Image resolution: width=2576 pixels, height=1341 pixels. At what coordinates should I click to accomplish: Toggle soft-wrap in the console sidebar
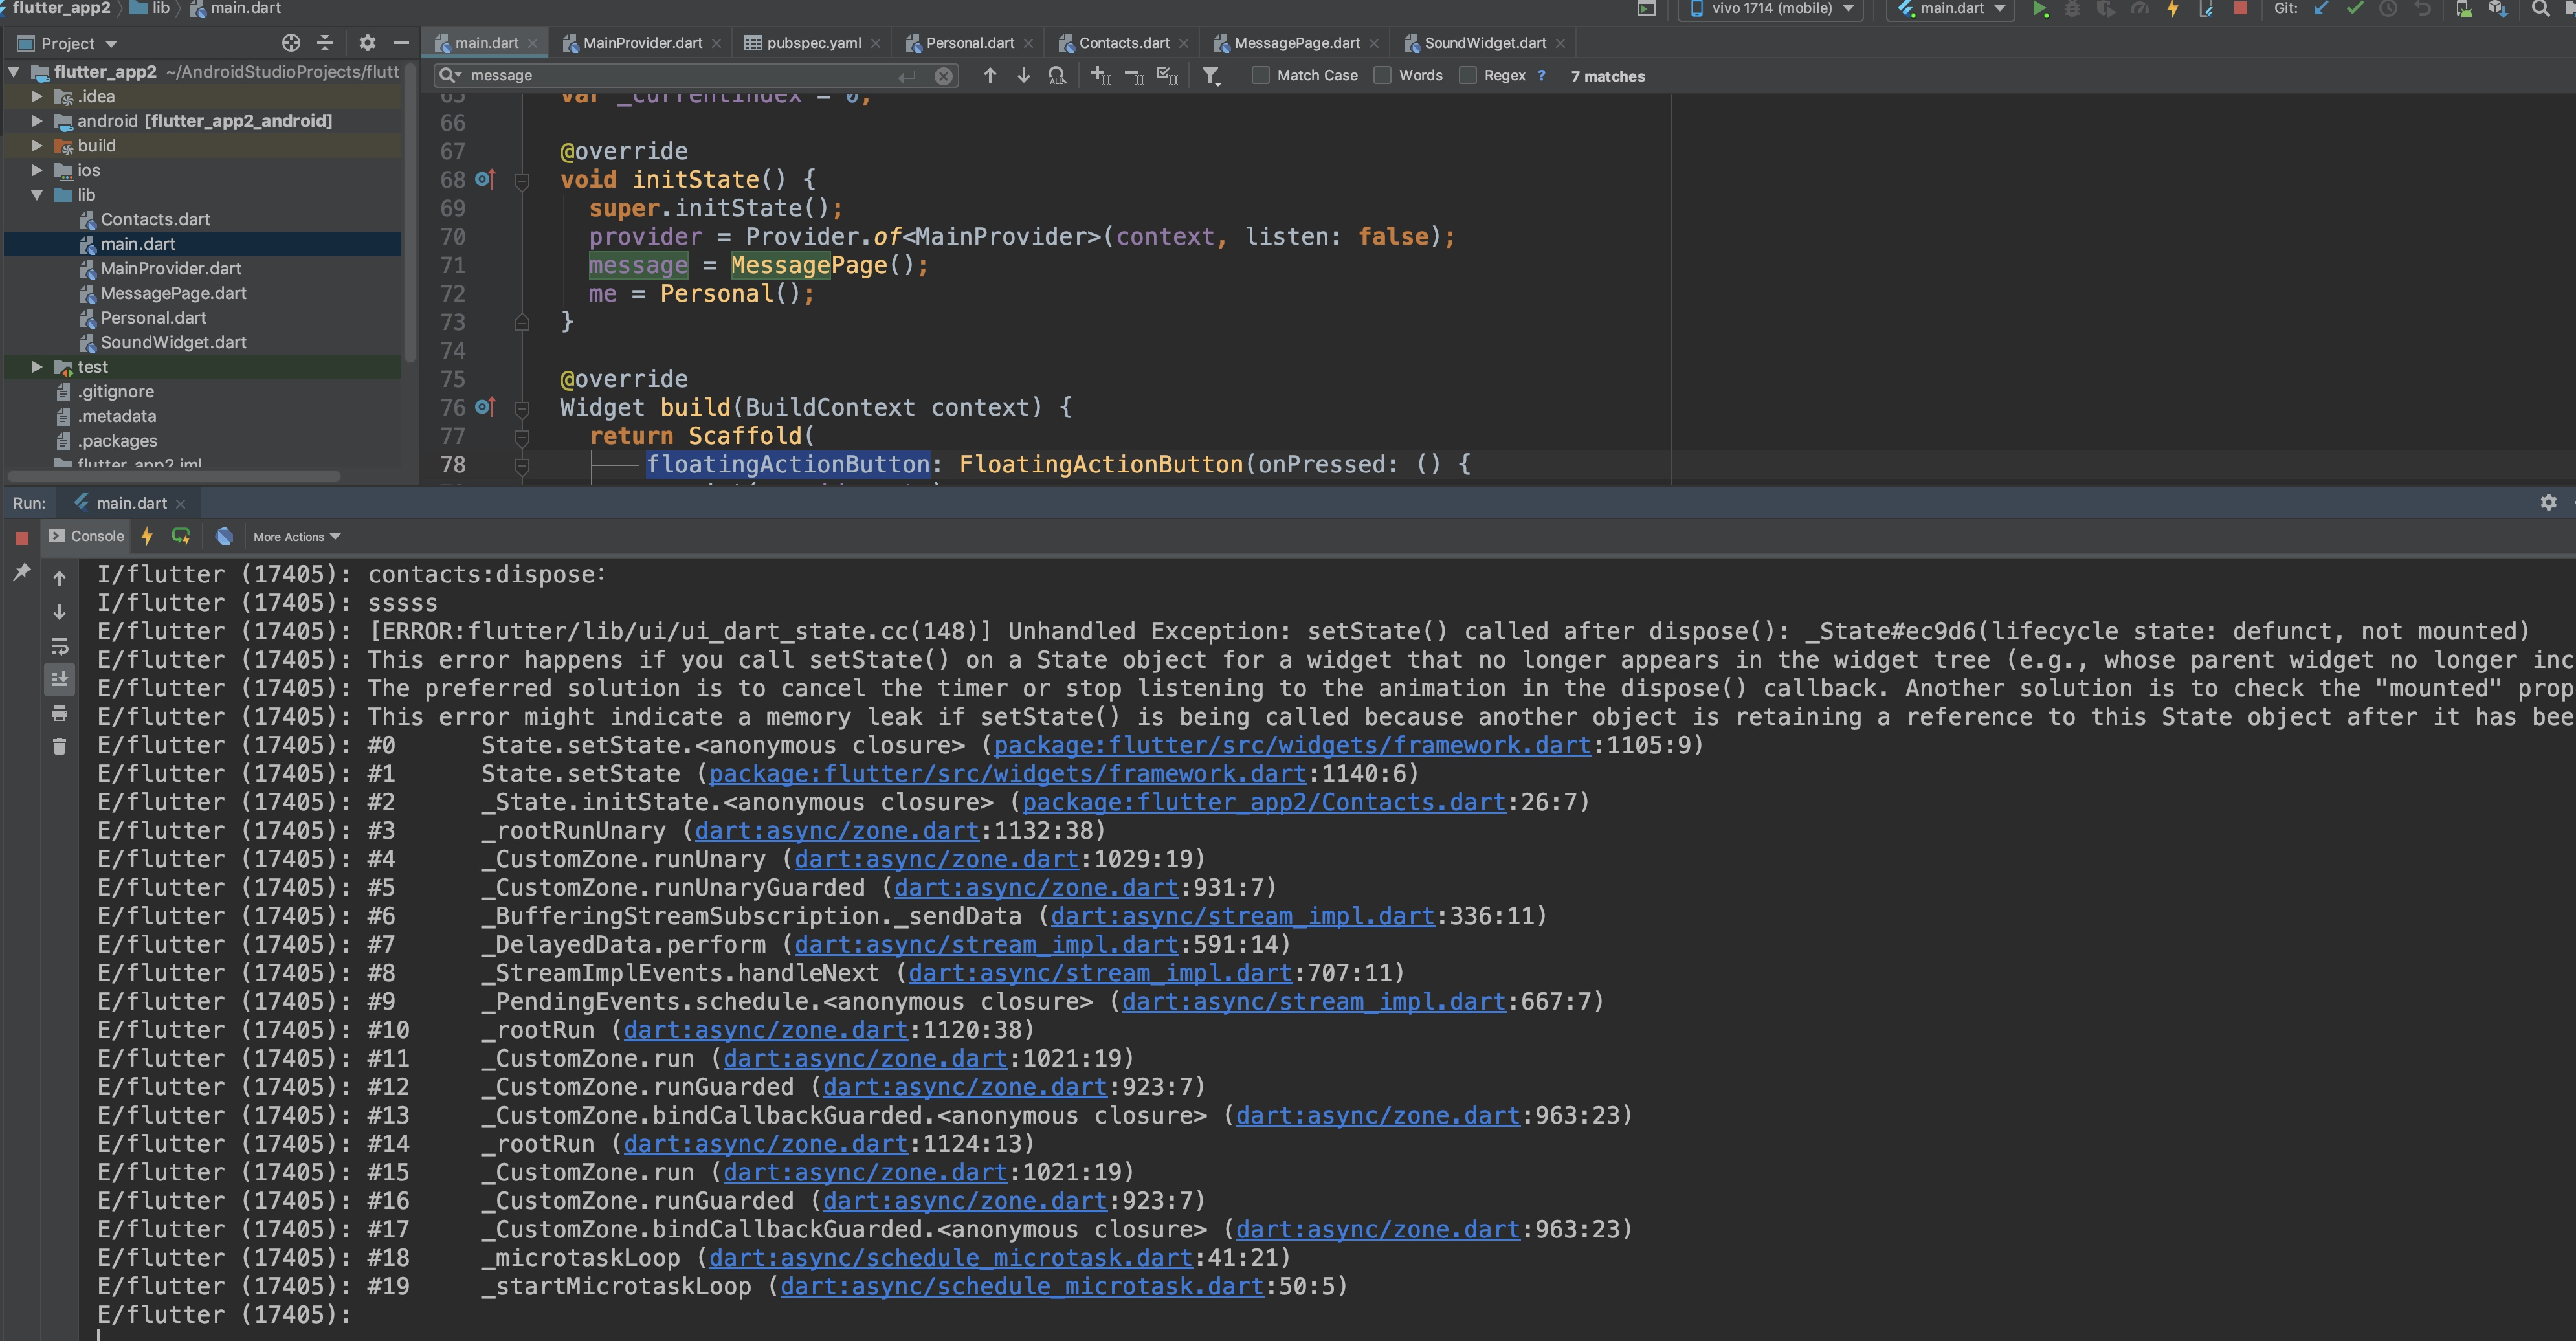[x=59, y=646]
